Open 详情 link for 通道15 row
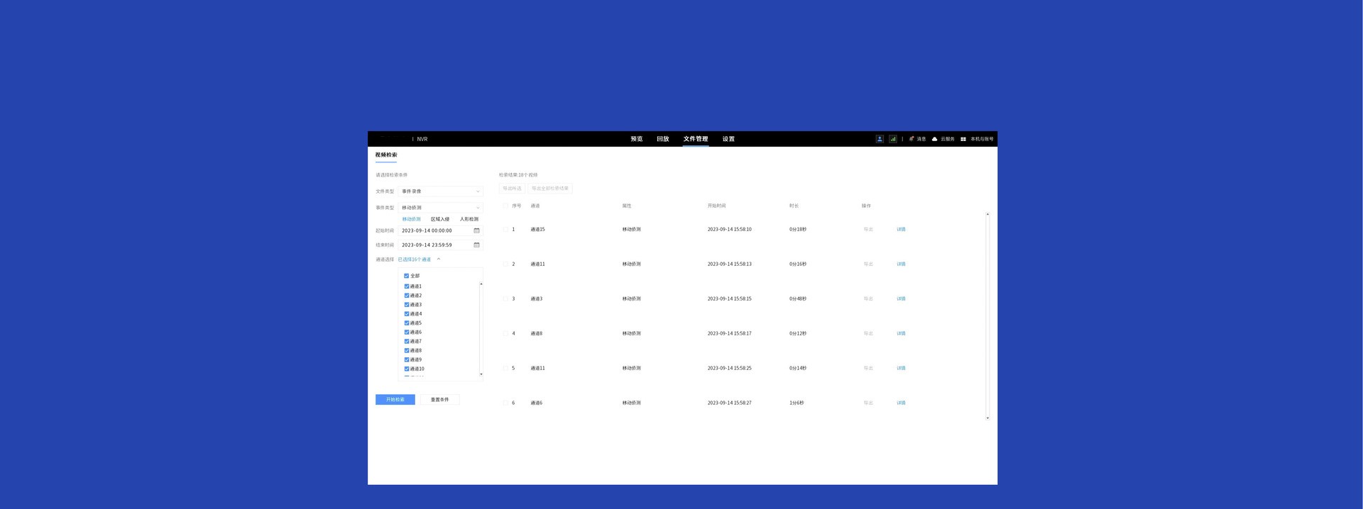The width and height of the screenshot is (1363, 509). click(901, 230)
